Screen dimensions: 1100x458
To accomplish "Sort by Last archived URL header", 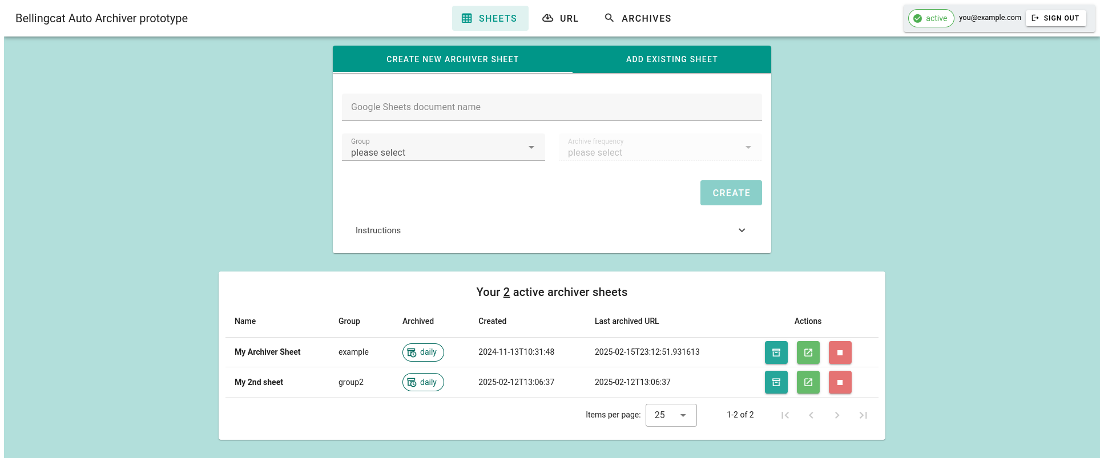I will click(x=627, y=321).
